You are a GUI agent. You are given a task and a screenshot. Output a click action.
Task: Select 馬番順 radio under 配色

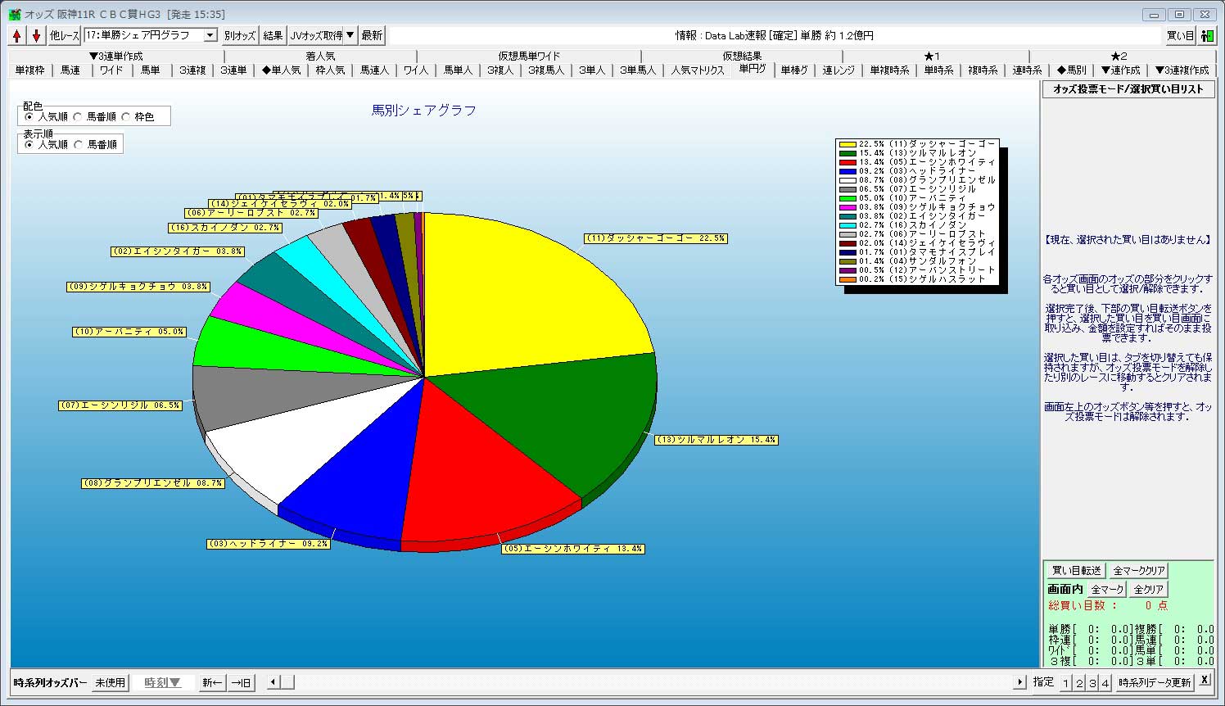pos(78,117)
